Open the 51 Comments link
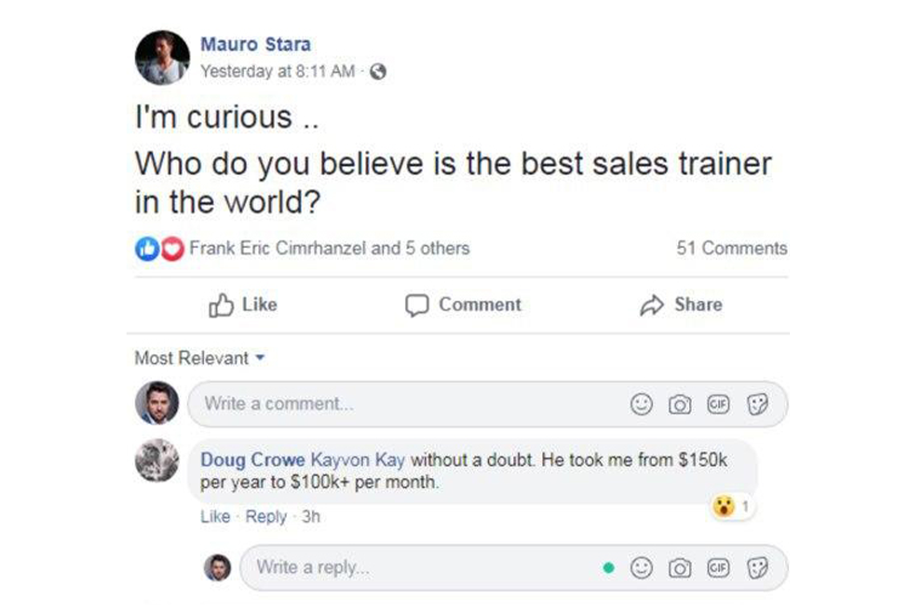The image size is (923, 613). click(731, 248)
